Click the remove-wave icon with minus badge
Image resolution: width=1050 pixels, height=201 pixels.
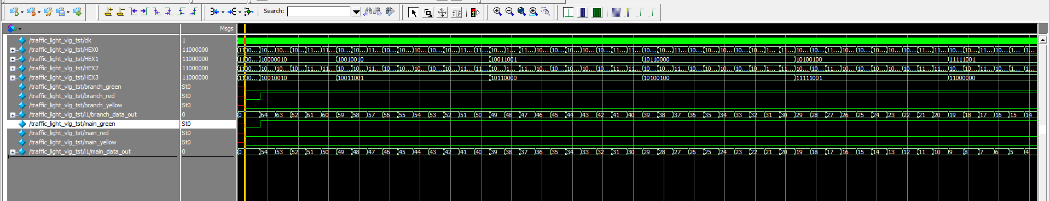coord(31,11)
